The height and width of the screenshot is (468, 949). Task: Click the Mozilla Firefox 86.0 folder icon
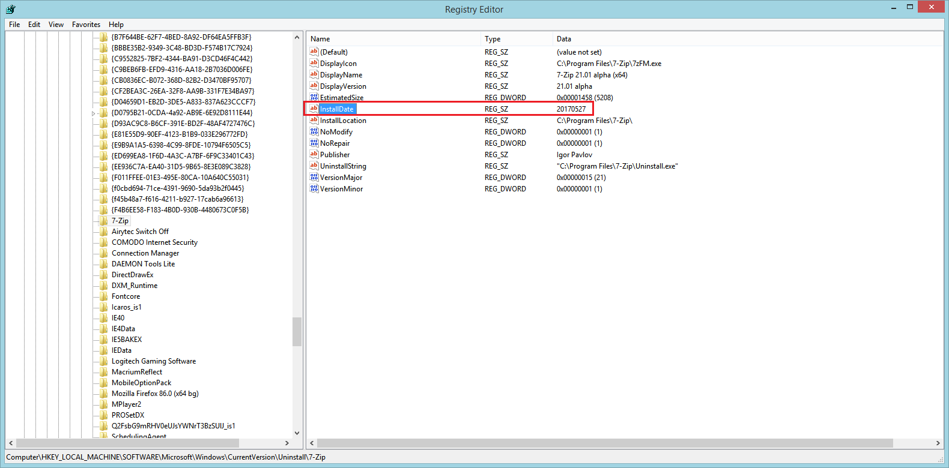coord(104,394)
